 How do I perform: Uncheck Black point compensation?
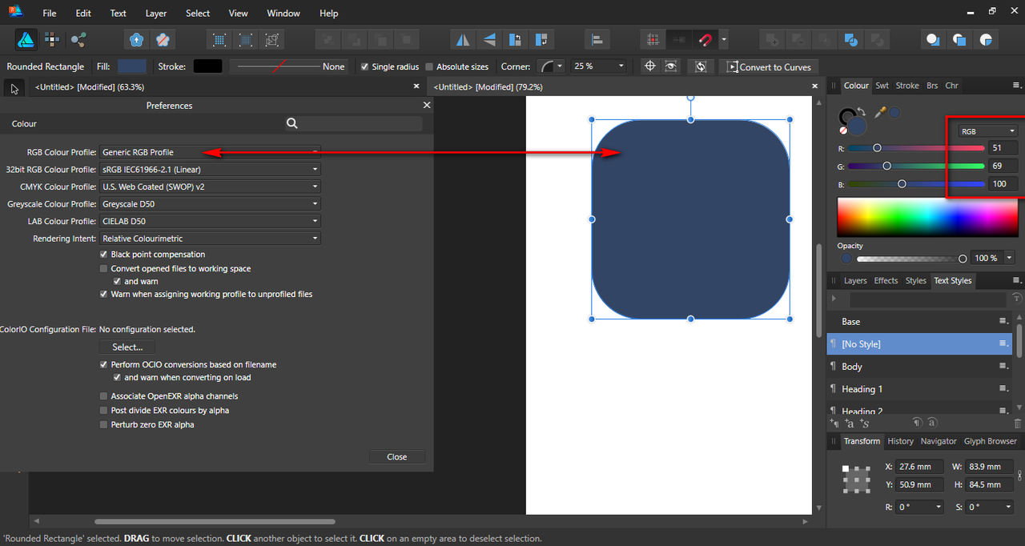103,255
